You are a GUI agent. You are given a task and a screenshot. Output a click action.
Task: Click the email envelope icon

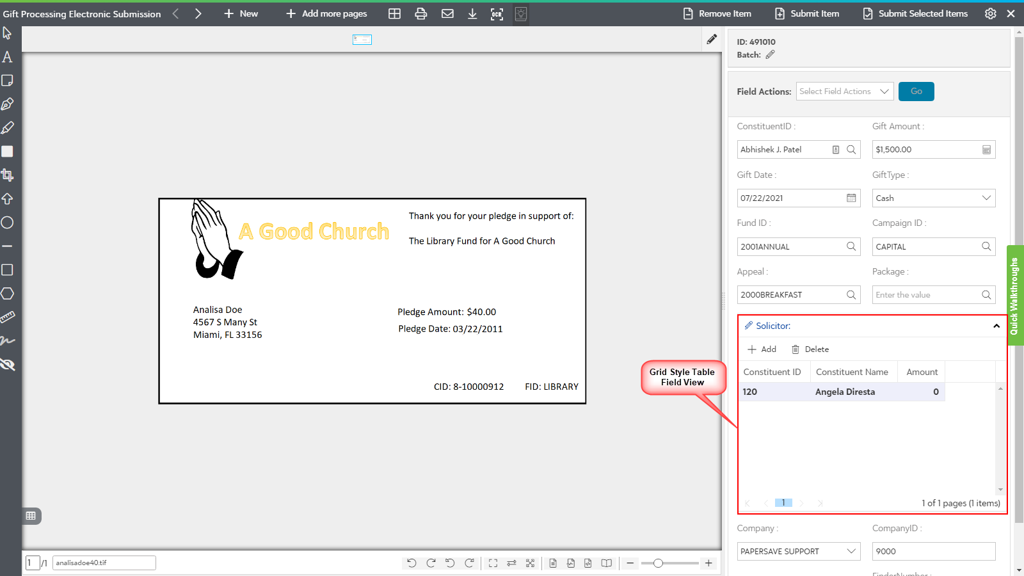point(447,14)
